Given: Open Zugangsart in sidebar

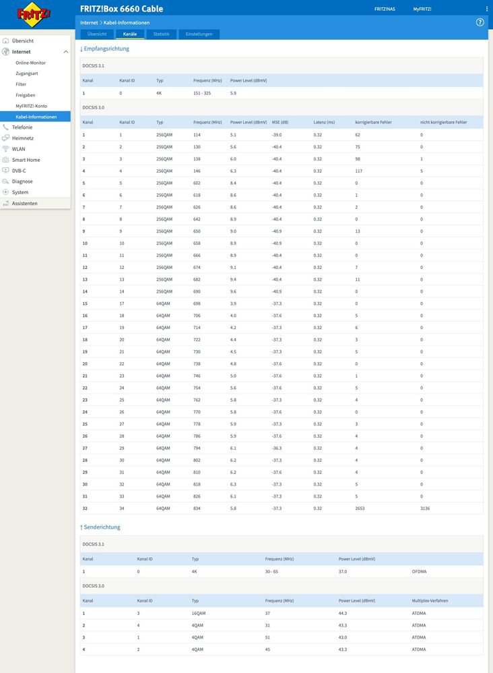Looking at the screenshot, I should [x=26, y=74].
